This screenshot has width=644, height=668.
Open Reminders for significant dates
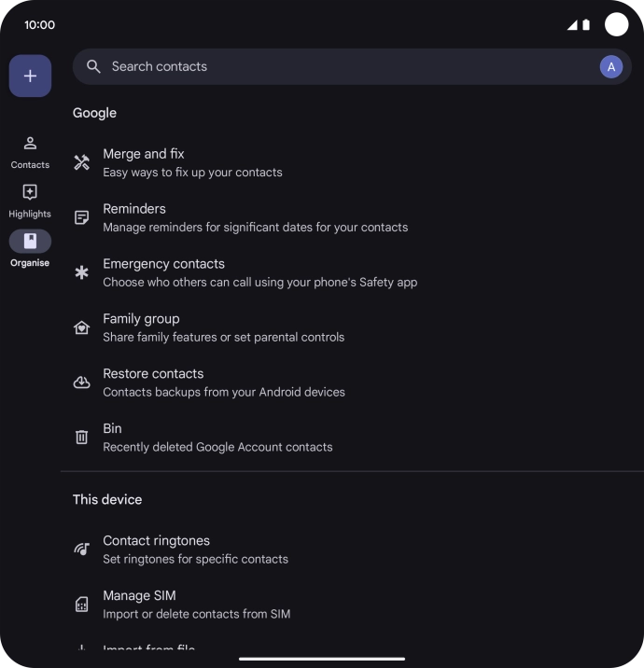(255, 217)
